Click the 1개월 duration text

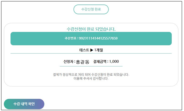point(99,50)
